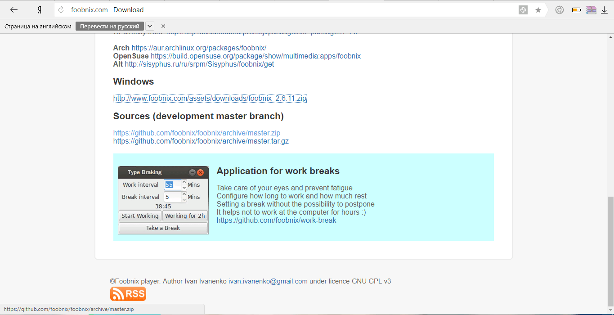The image size is (614, 315).
Task: Click the orange RSS feed icon
Action: 128,294
